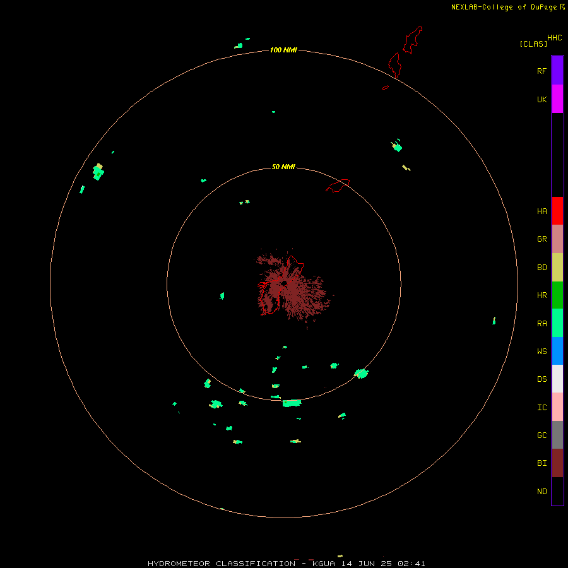Click the northeast green echo between the rings
Image resolution: width=568 pixels, height=568 pixels.
(x=397, y=146)
